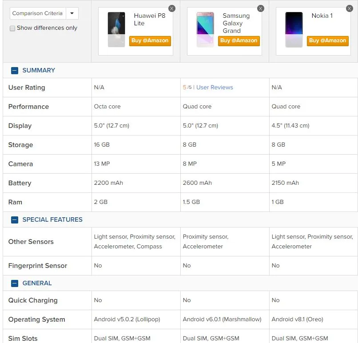Click the 5/5 rating score
This screenshot has width=358, height=343.
(x=187, y=88)
